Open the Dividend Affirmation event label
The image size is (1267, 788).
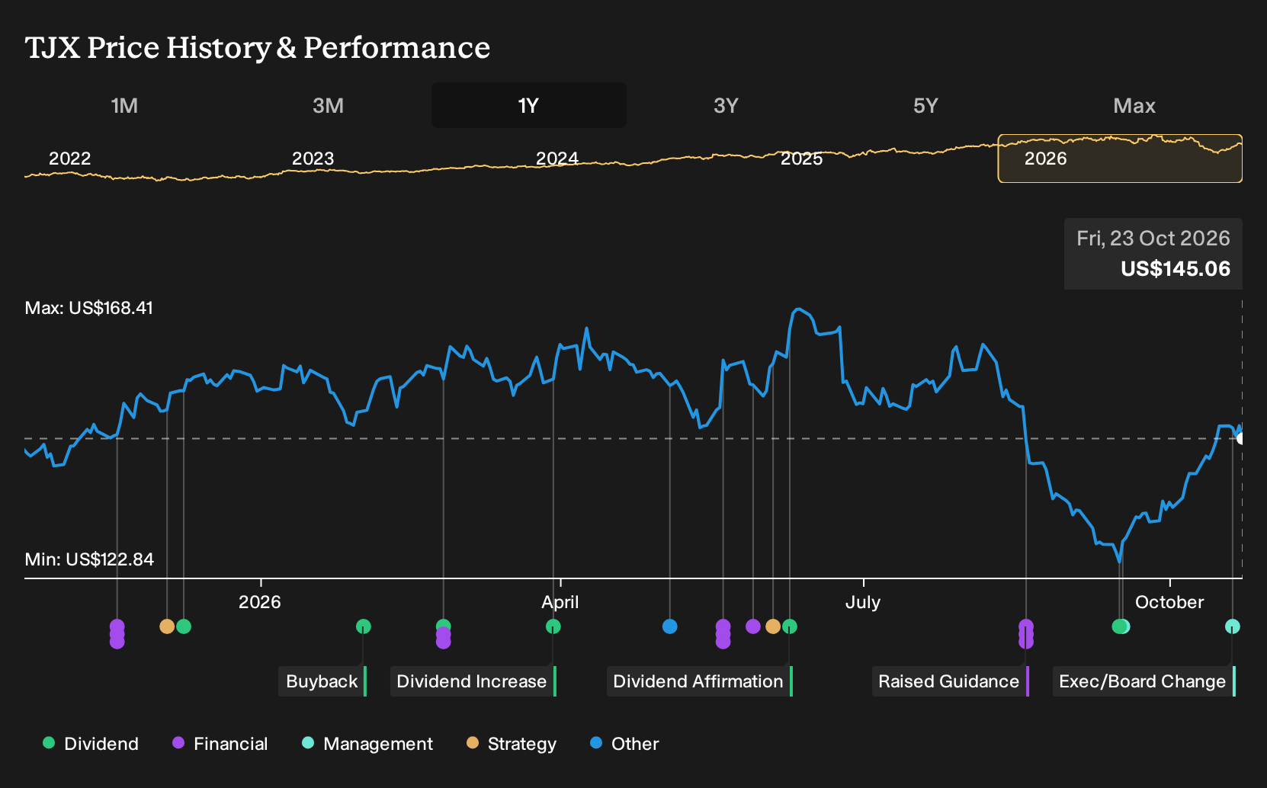(699, 681)
